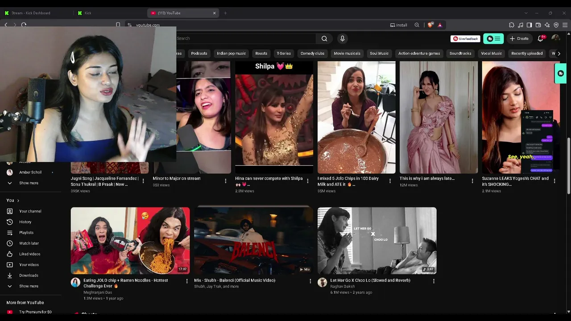Click the teal side widget at right edge

561,74
